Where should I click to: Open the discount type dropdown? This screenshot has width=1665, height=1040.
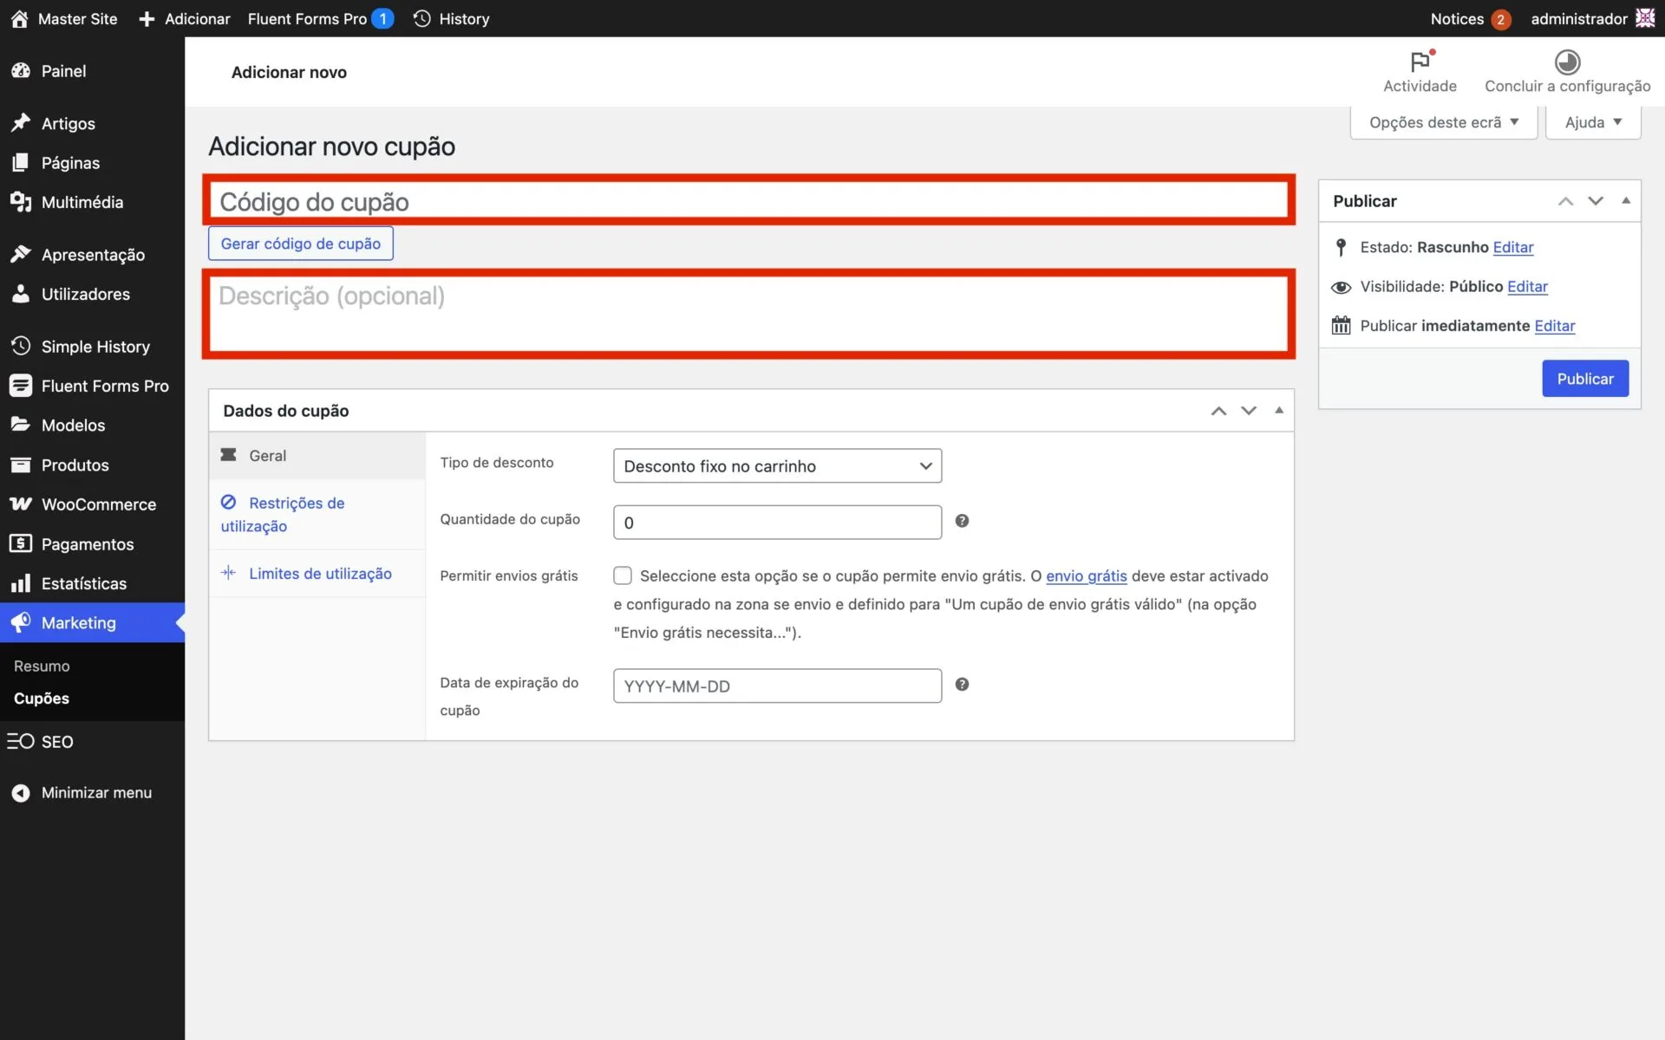pos(777,466)
